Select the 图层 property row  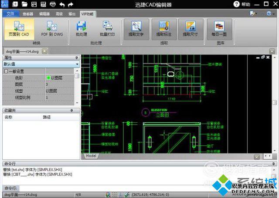click(38, 84)
